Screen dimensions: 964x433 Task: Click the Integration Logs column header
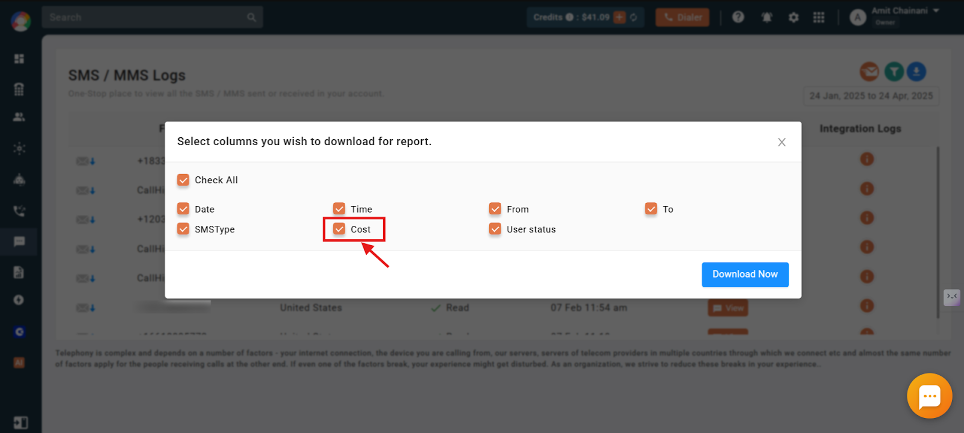(860, 129)
